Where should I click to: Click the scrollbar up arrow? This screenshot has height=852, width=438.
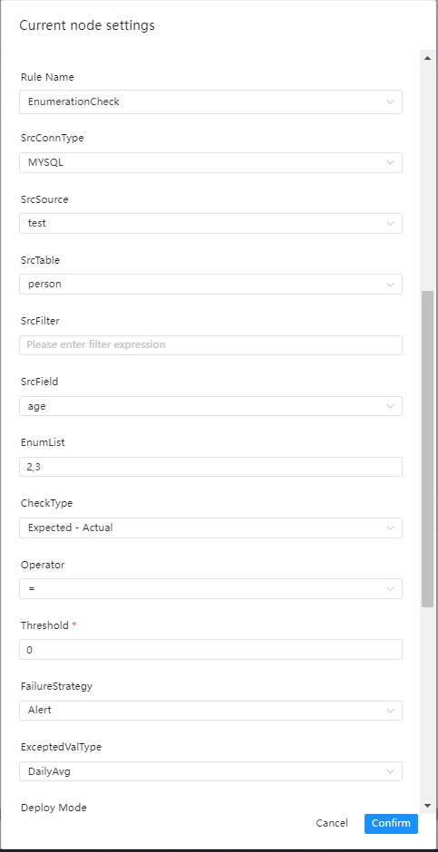coord(427,58)
